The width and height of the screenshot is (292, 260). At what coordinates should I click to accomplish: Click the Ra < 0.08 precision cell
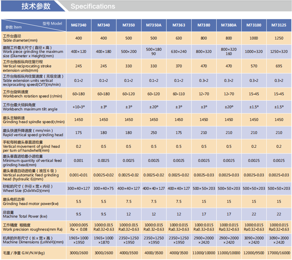click(79, 229)
